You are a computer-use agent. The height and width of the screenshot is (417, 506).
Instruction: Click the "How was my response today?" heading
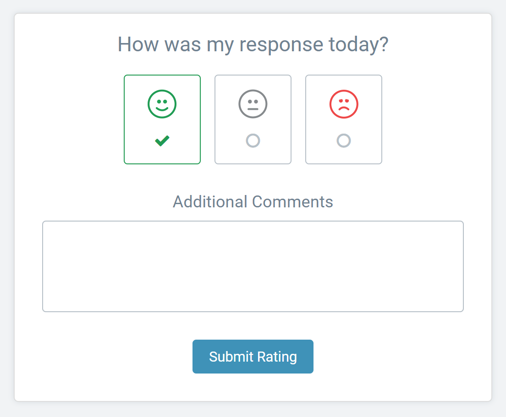click(x=253, y=44)
